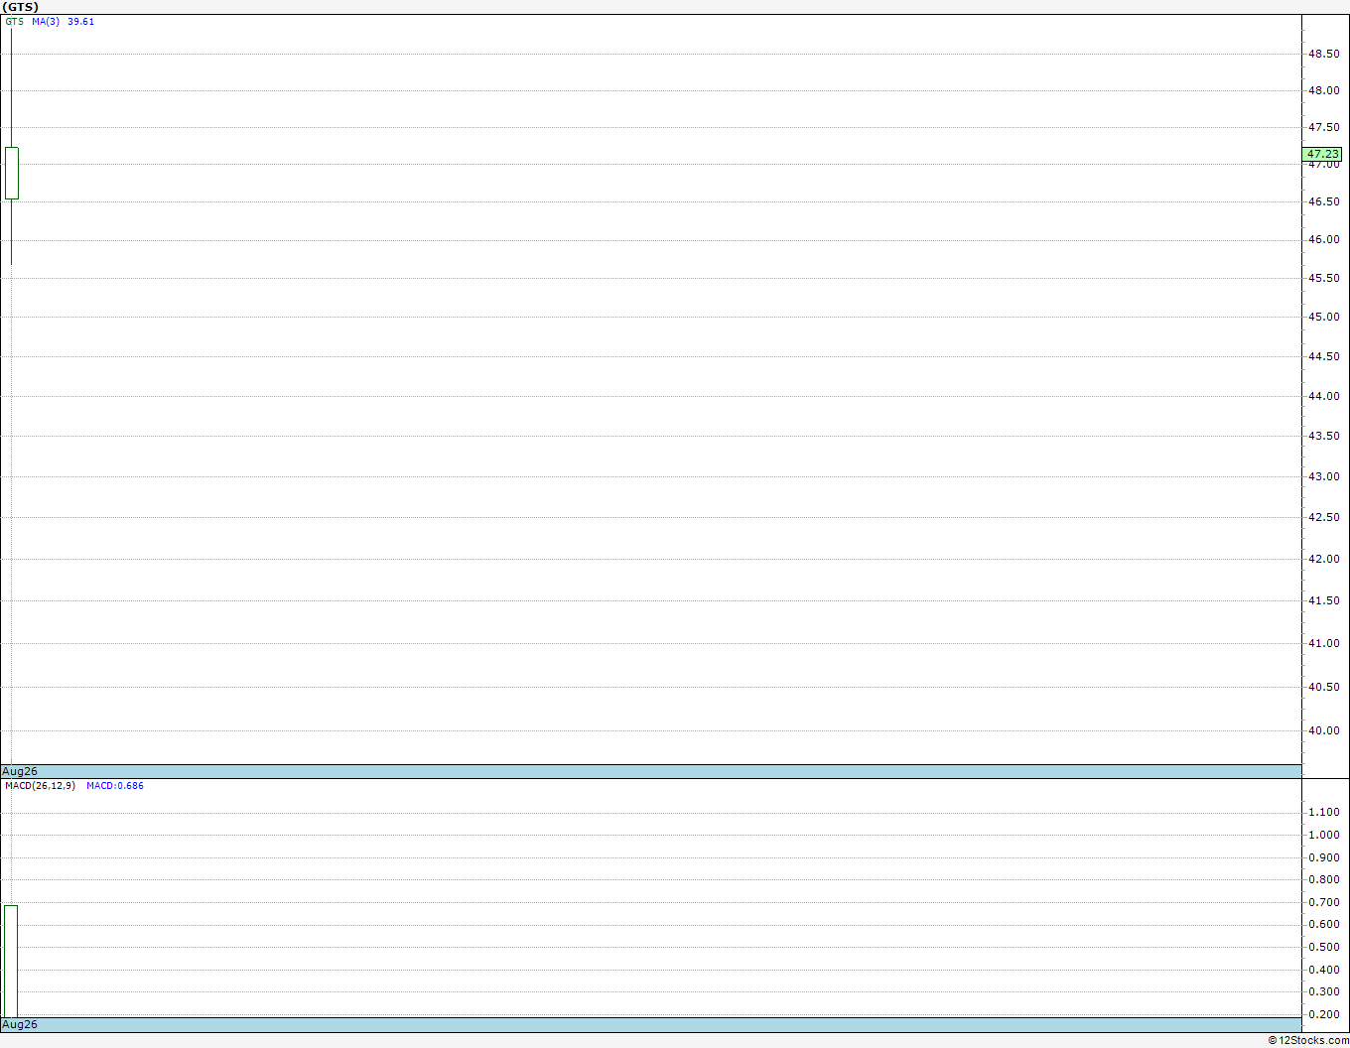This screenshot has height=1048, width=1350.
Task: Click the MACD:0.686 value label
Action: 115,786
